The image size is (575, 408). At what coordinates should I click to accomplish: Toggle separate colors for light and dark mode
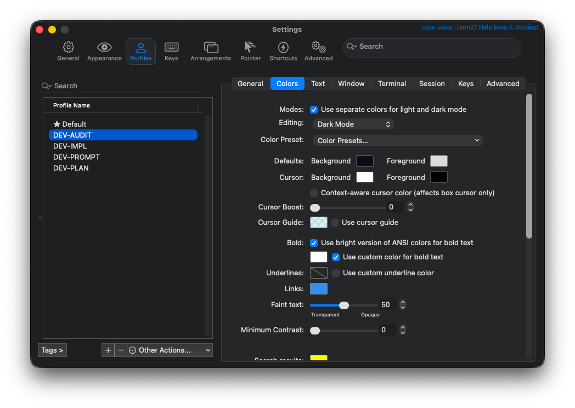click(314, 110)
